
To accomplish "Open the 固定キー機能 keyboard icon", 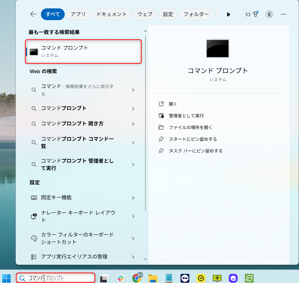I will (x=34, y=198).
